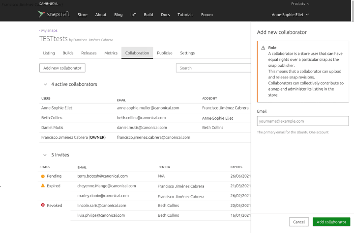Click the 16/01/2021 expiry date

tap(240, 215)
